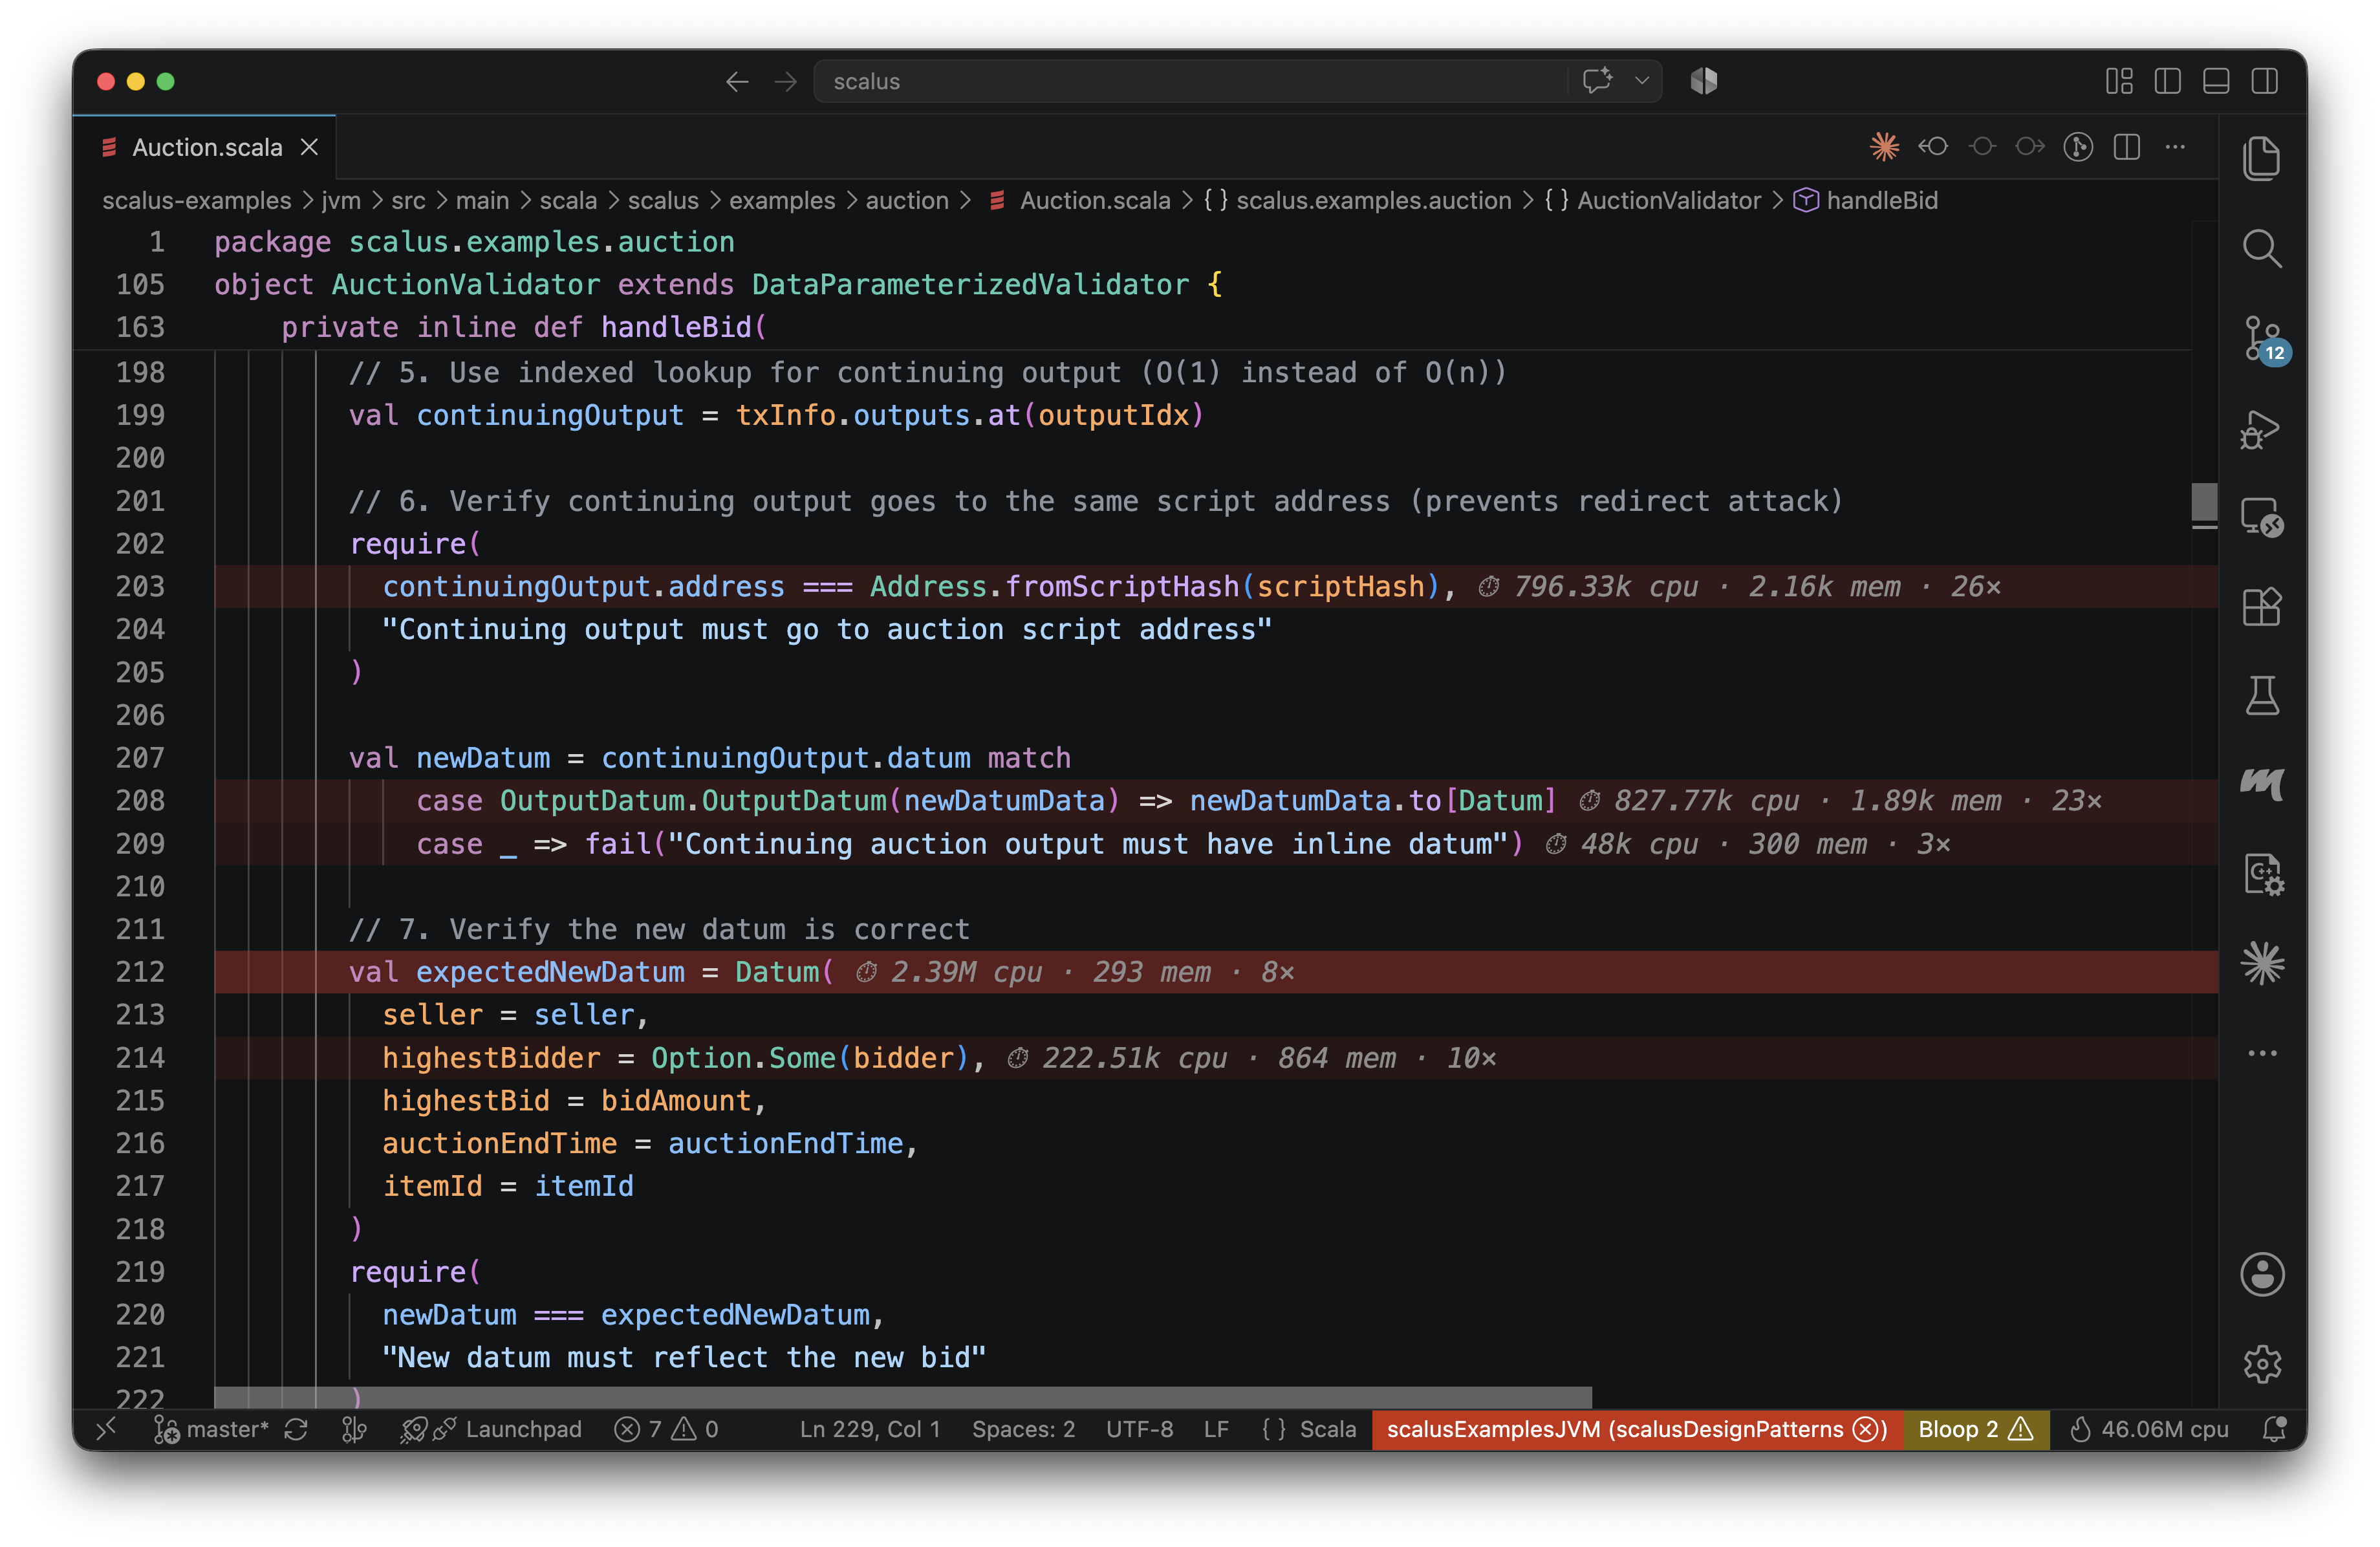Toggle the primary side bar visibility

click(2167, 81)
